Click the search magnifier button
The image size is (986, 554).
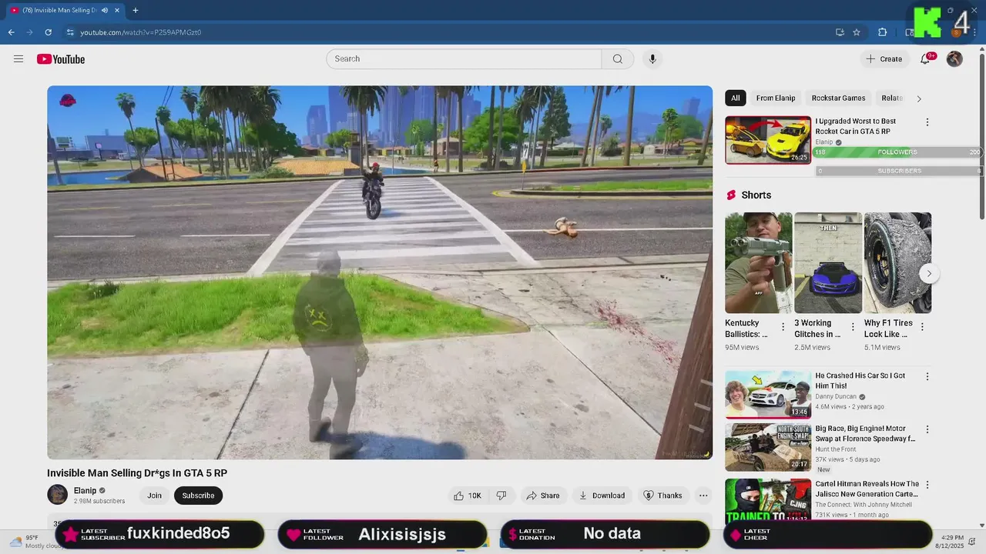[x=618, y=59]
